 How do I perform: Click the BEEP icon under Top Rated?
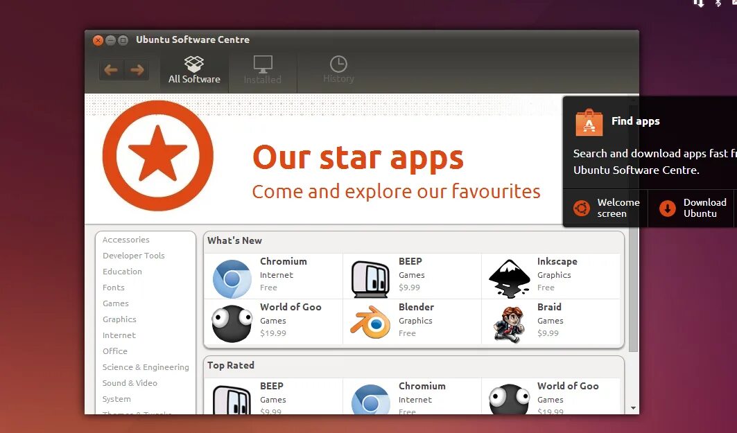[232, 399]
